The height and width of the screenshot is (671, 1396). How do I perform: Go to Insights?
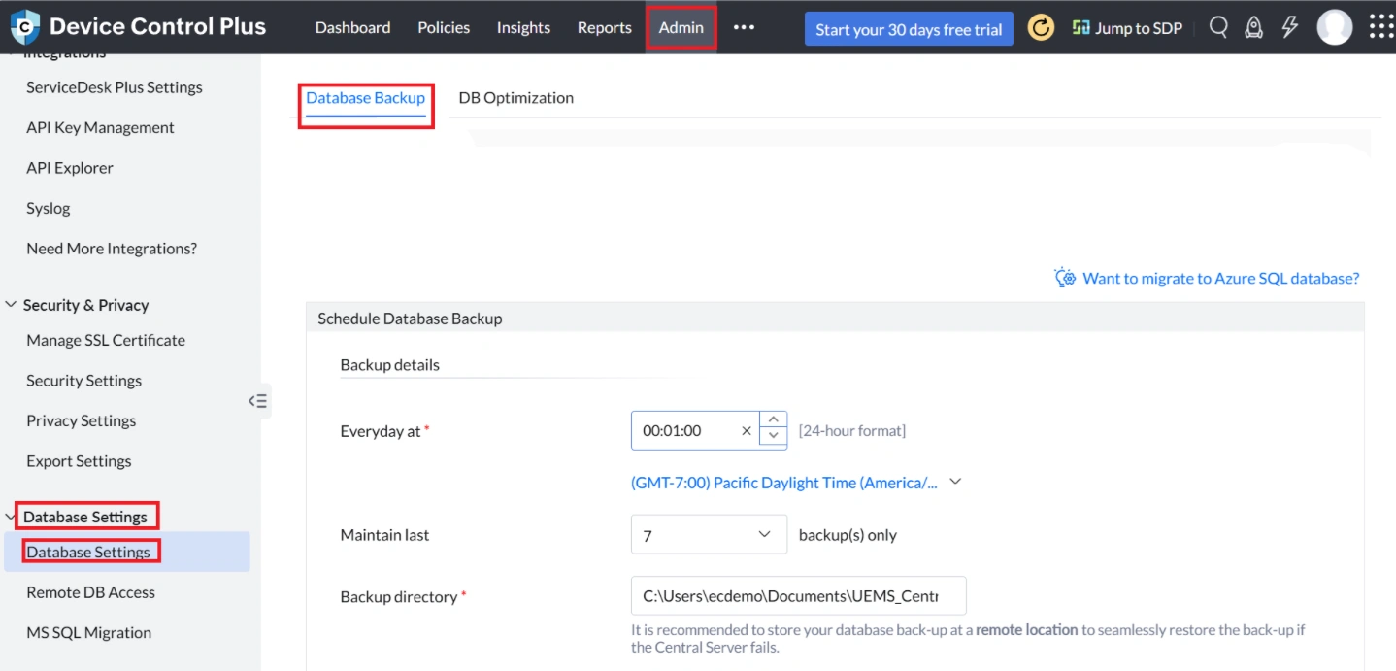(x=523, y=27)
